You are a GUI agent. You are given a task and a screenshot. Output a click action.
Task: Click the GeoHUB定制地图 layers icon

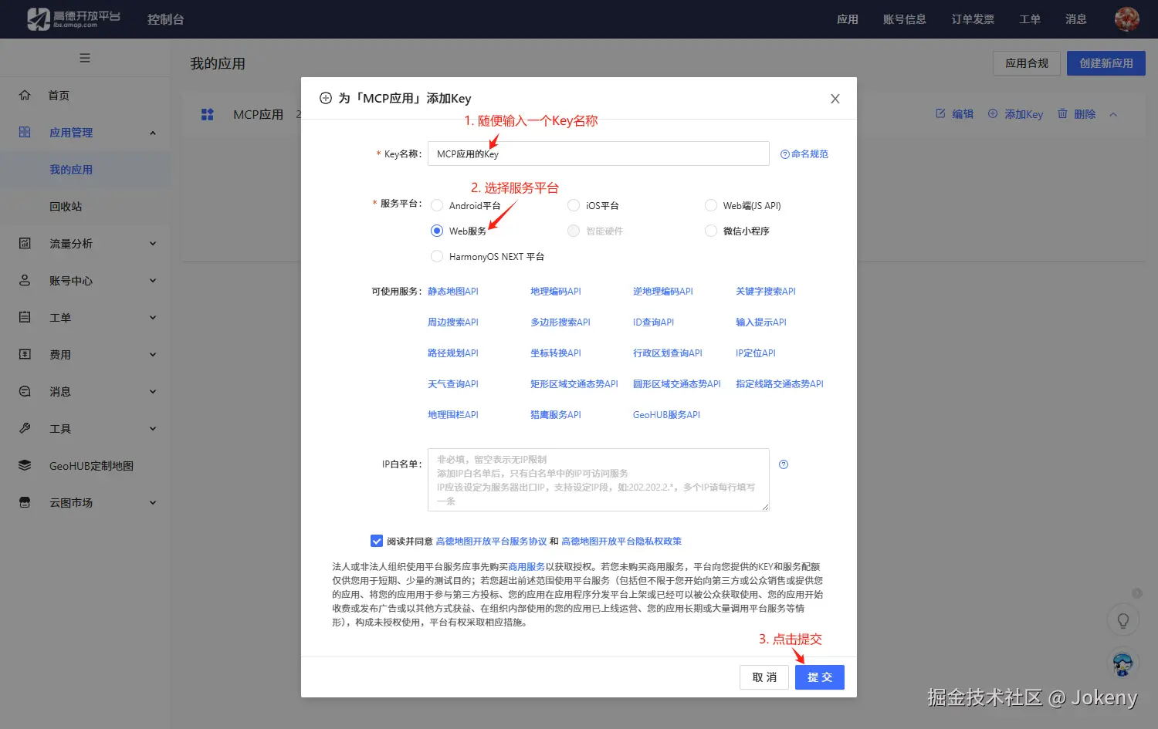click(25, 465)
